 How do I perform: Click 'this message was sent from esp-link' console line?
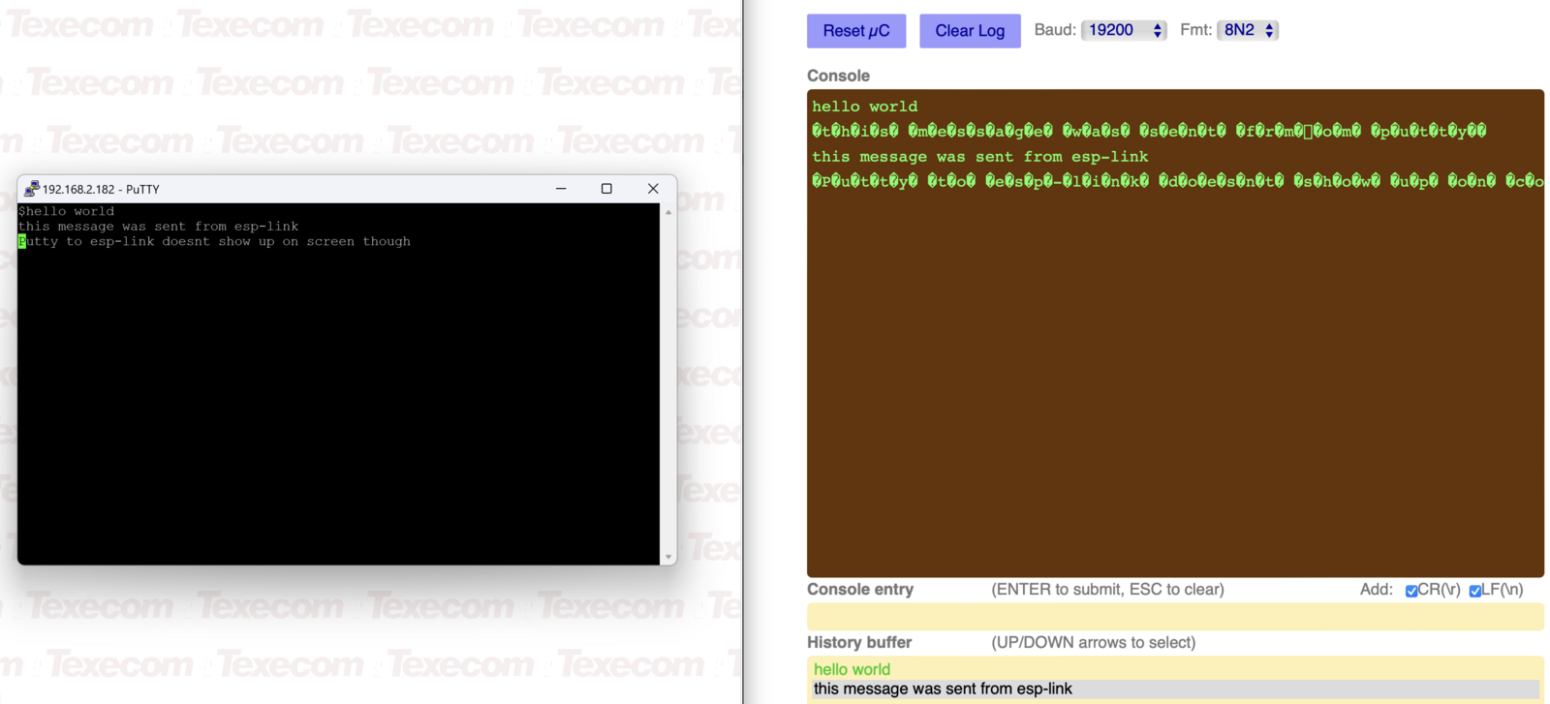980,157
